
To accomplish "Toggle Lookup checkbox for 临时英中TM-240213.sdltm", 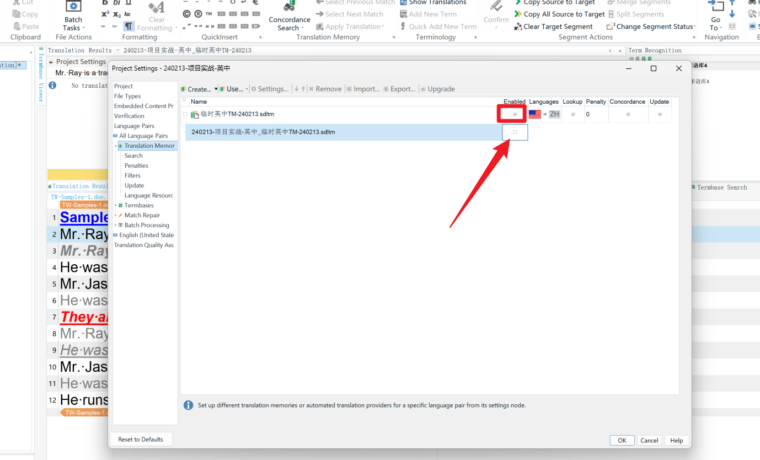I will tap(573, 114).
